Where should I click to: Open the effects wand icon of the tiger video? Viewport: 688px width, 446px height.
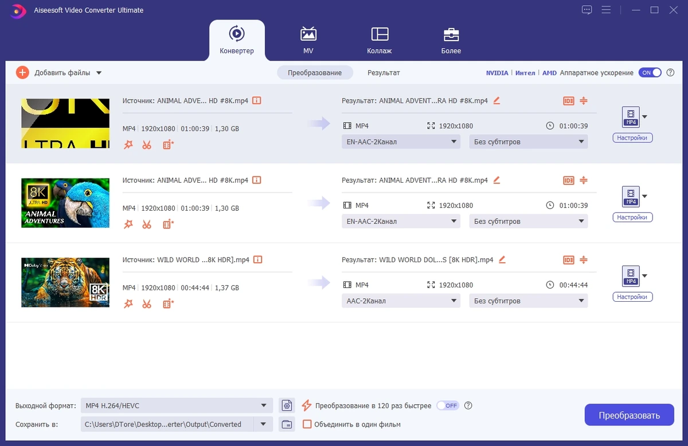(128, 304)
